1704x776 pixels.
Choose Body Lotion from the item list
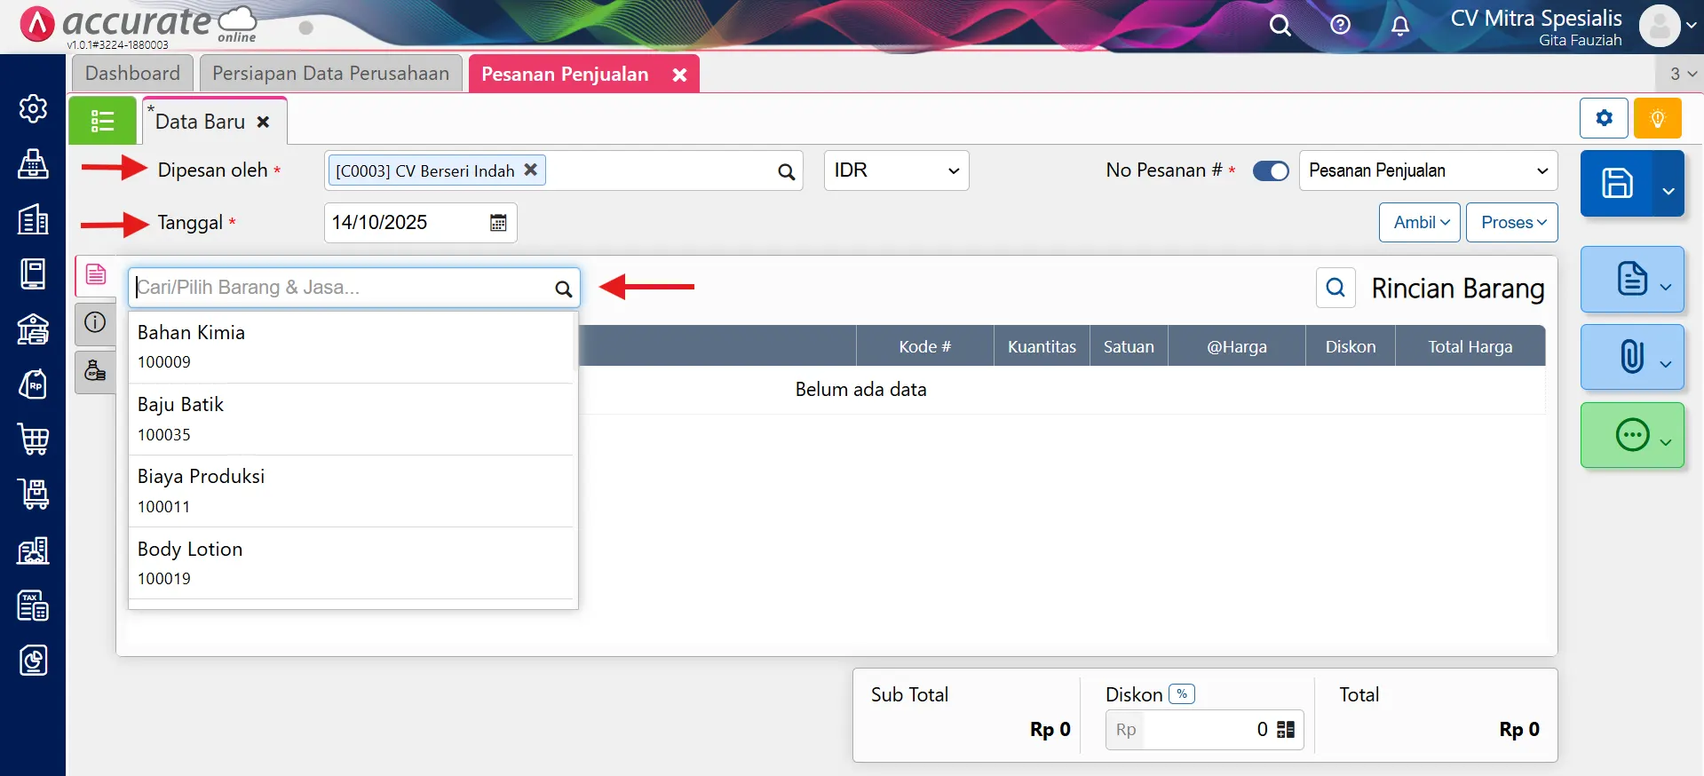click(353, 563)
